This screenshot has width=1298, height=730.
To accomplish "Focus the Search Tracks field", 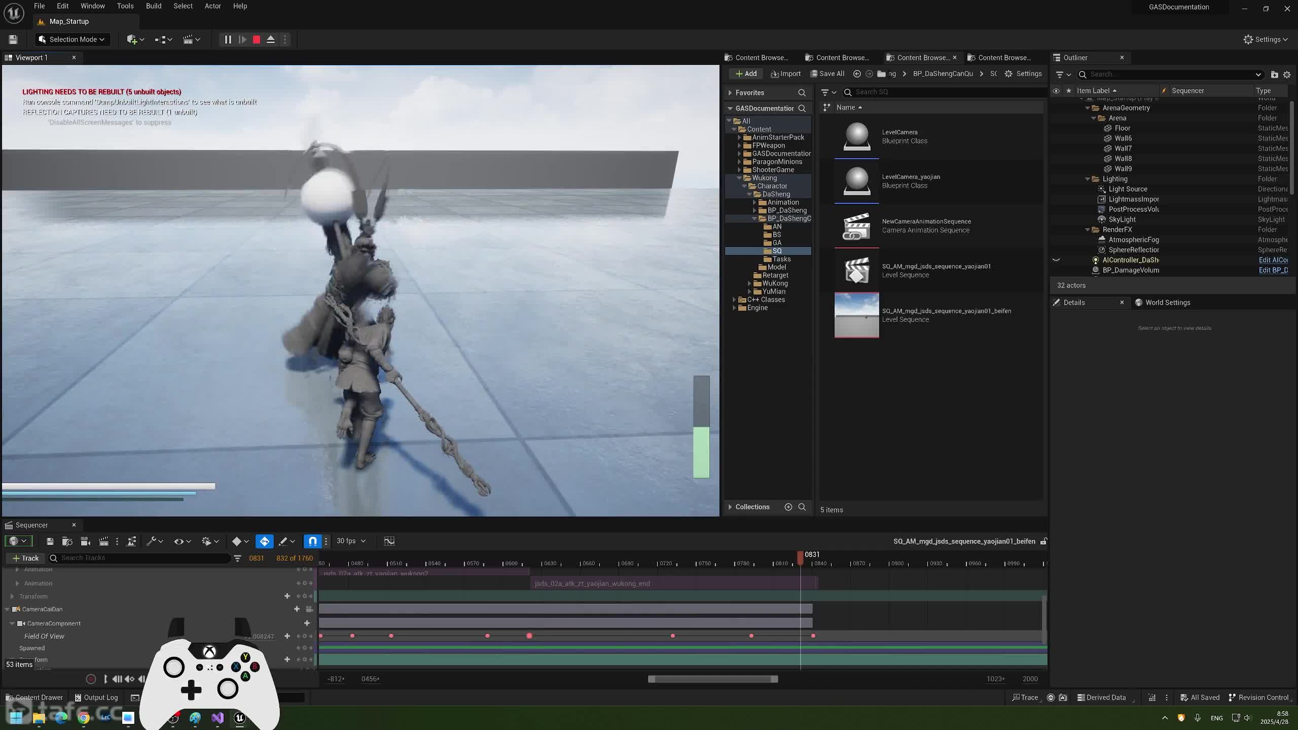I will tap(139, 558).
